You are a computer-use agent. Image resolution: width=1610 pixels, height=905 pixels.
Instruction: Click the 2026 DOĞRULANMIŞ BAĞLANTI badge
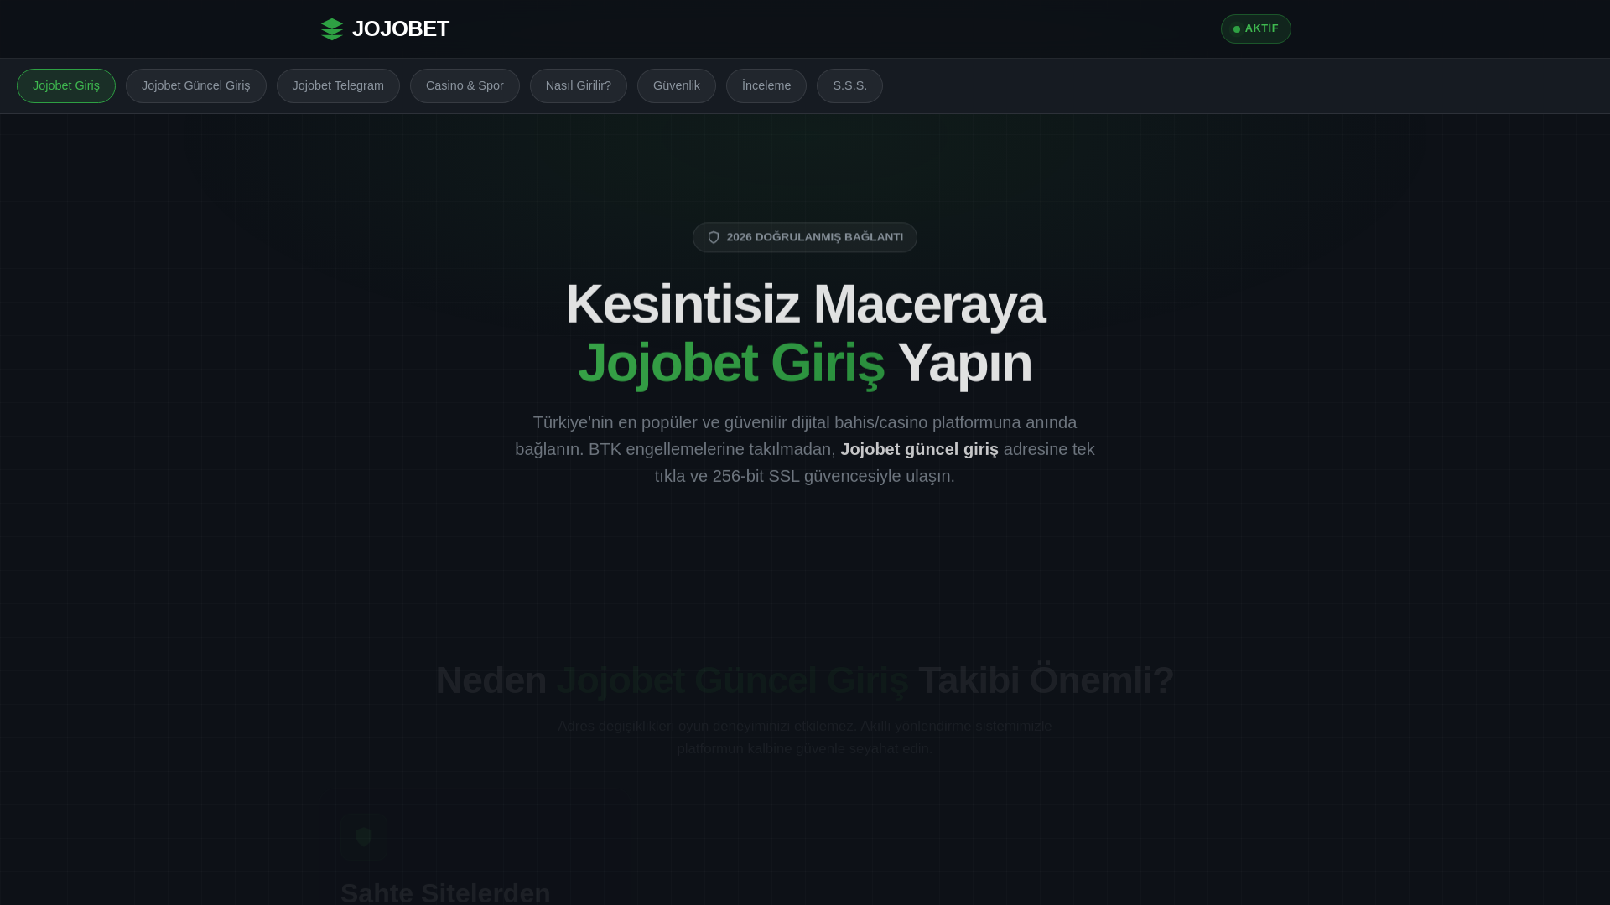pos(805,238)
